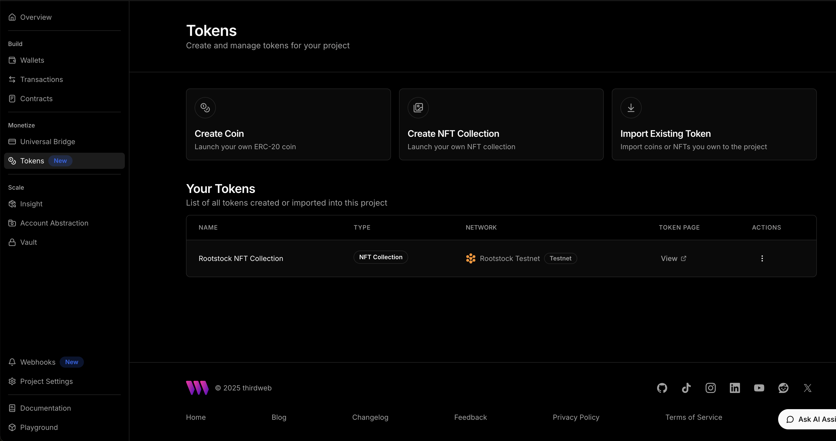Click the Create Coin card

tap(288, 124)
